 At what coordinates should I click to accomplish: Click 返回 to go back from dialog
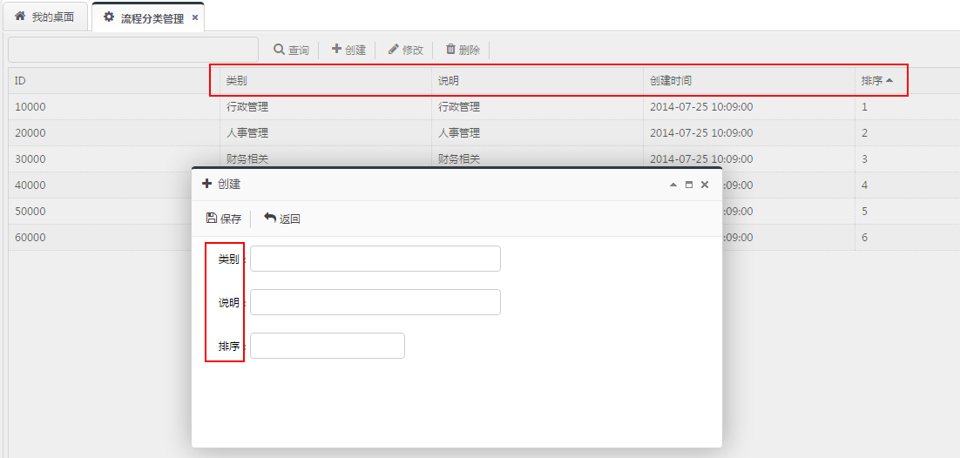pos(282,219)
